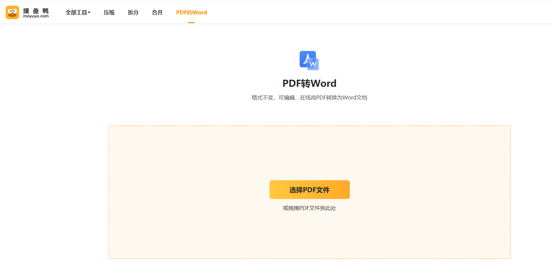
Task: Click the 或拖拽PDF文件到此处 hint text
Action: [310, 208]
